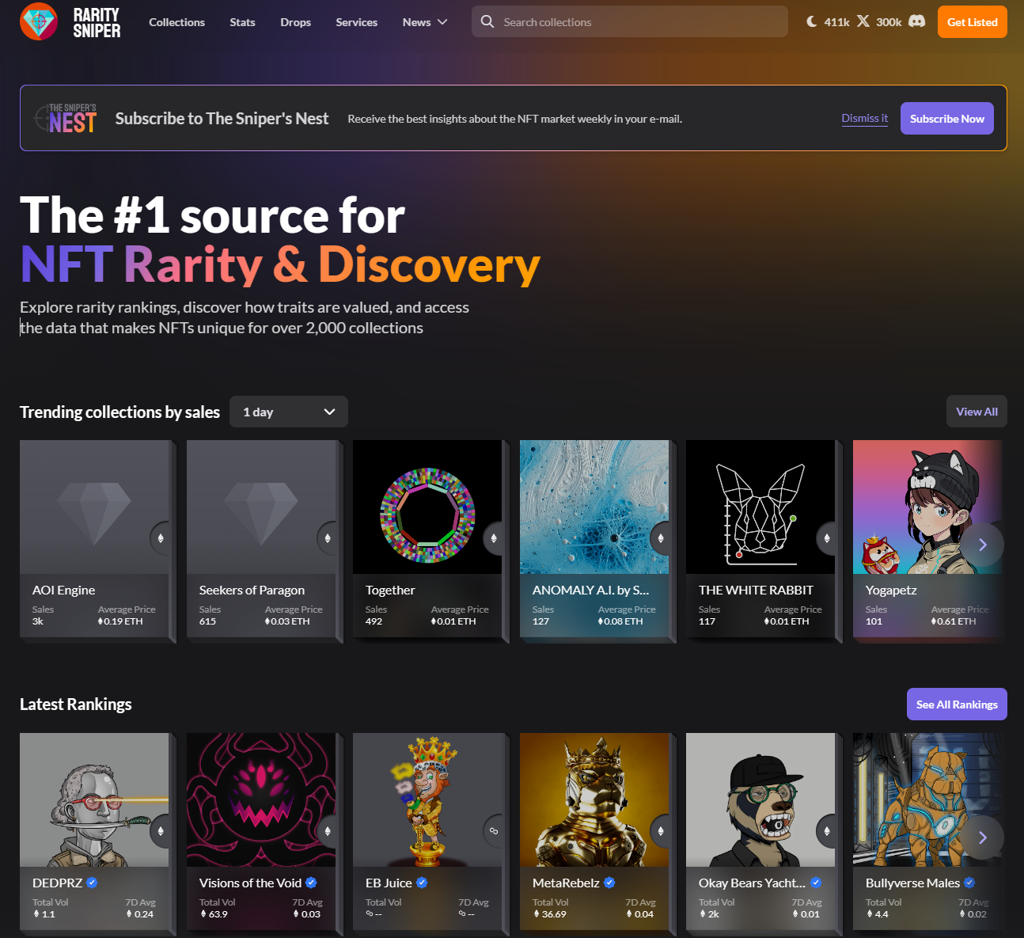The height and width of the screenshot is (938, 1024).
Task: Expand the News menu chevron
Action: coord(442,22)
